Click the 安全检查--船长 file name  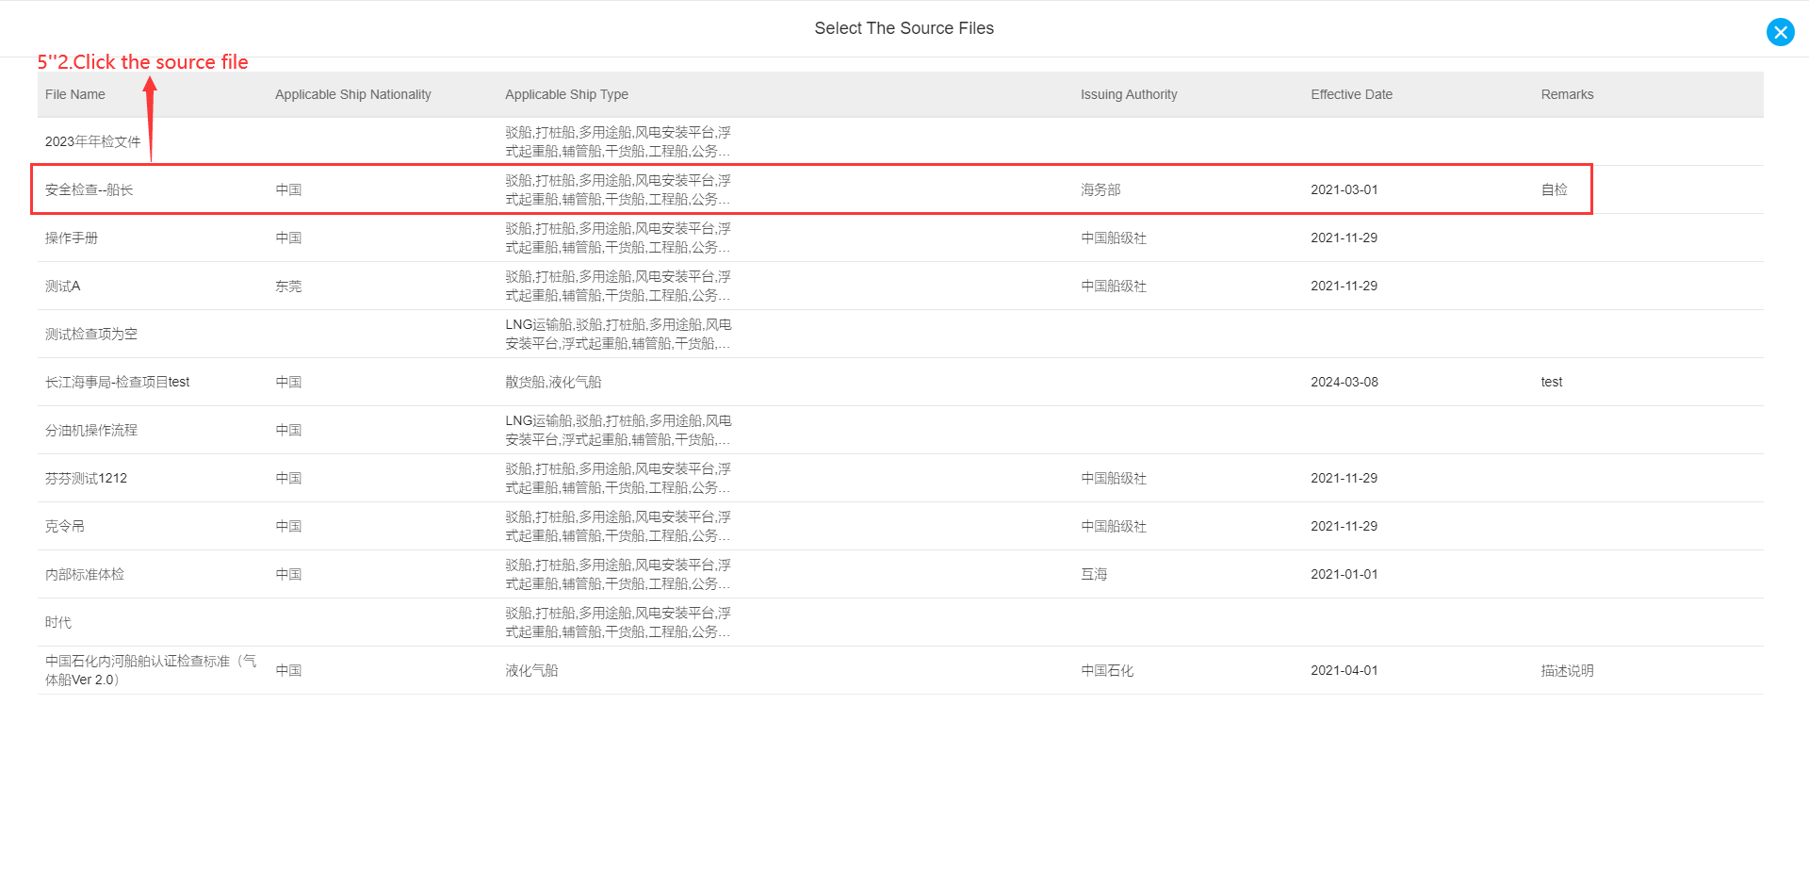[x=89, y=189]
